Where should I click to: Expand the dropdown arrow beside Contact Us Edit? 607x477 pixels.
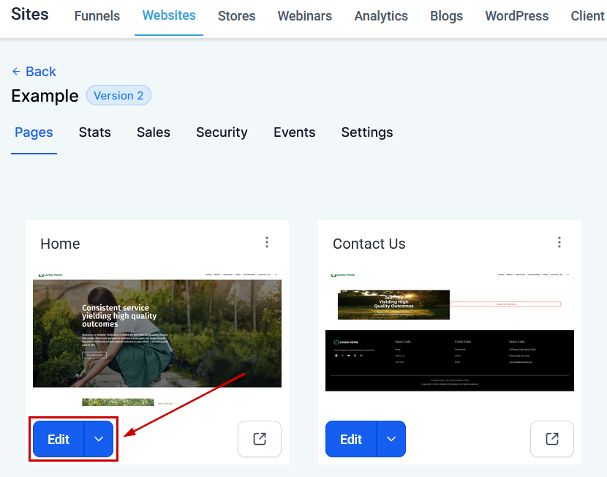[391, 439]
